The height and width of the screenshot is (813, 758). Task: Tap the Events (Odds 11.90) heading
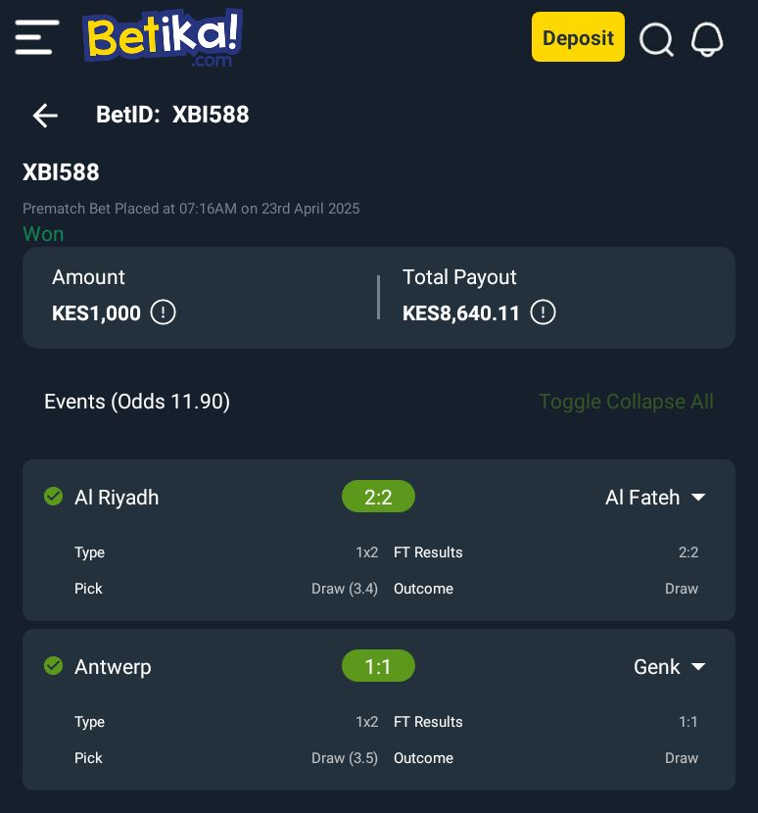click(137, 402)
